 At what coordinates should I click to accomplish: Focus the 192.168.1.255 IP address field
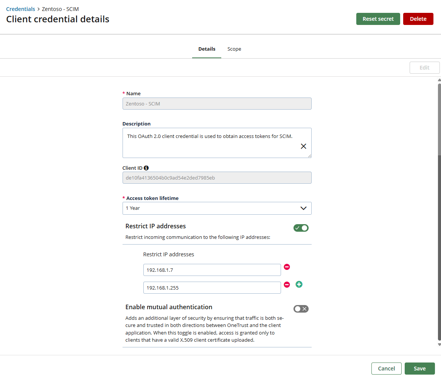coord(212,288)
